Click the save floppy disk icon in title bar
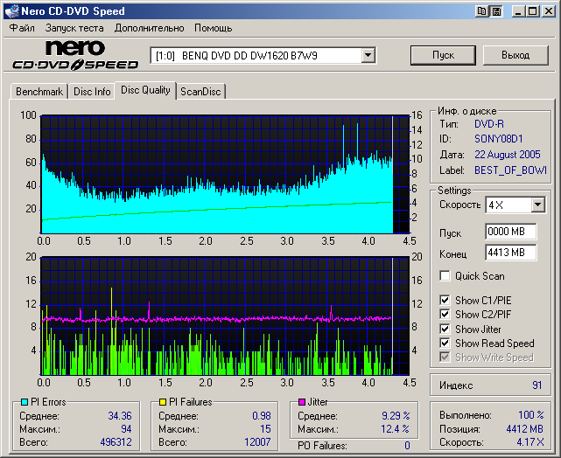561x458 pixels. coord(496,11)
